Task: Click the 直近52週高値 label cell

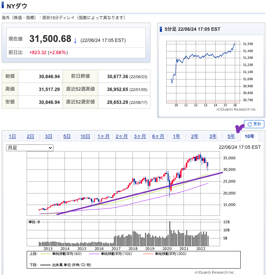Action: click(x=80, y=89)
